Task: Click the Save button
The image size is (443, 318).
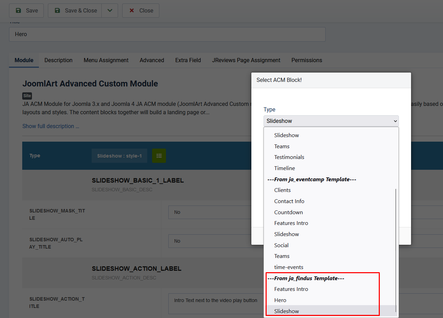Action: click(26, 11)
